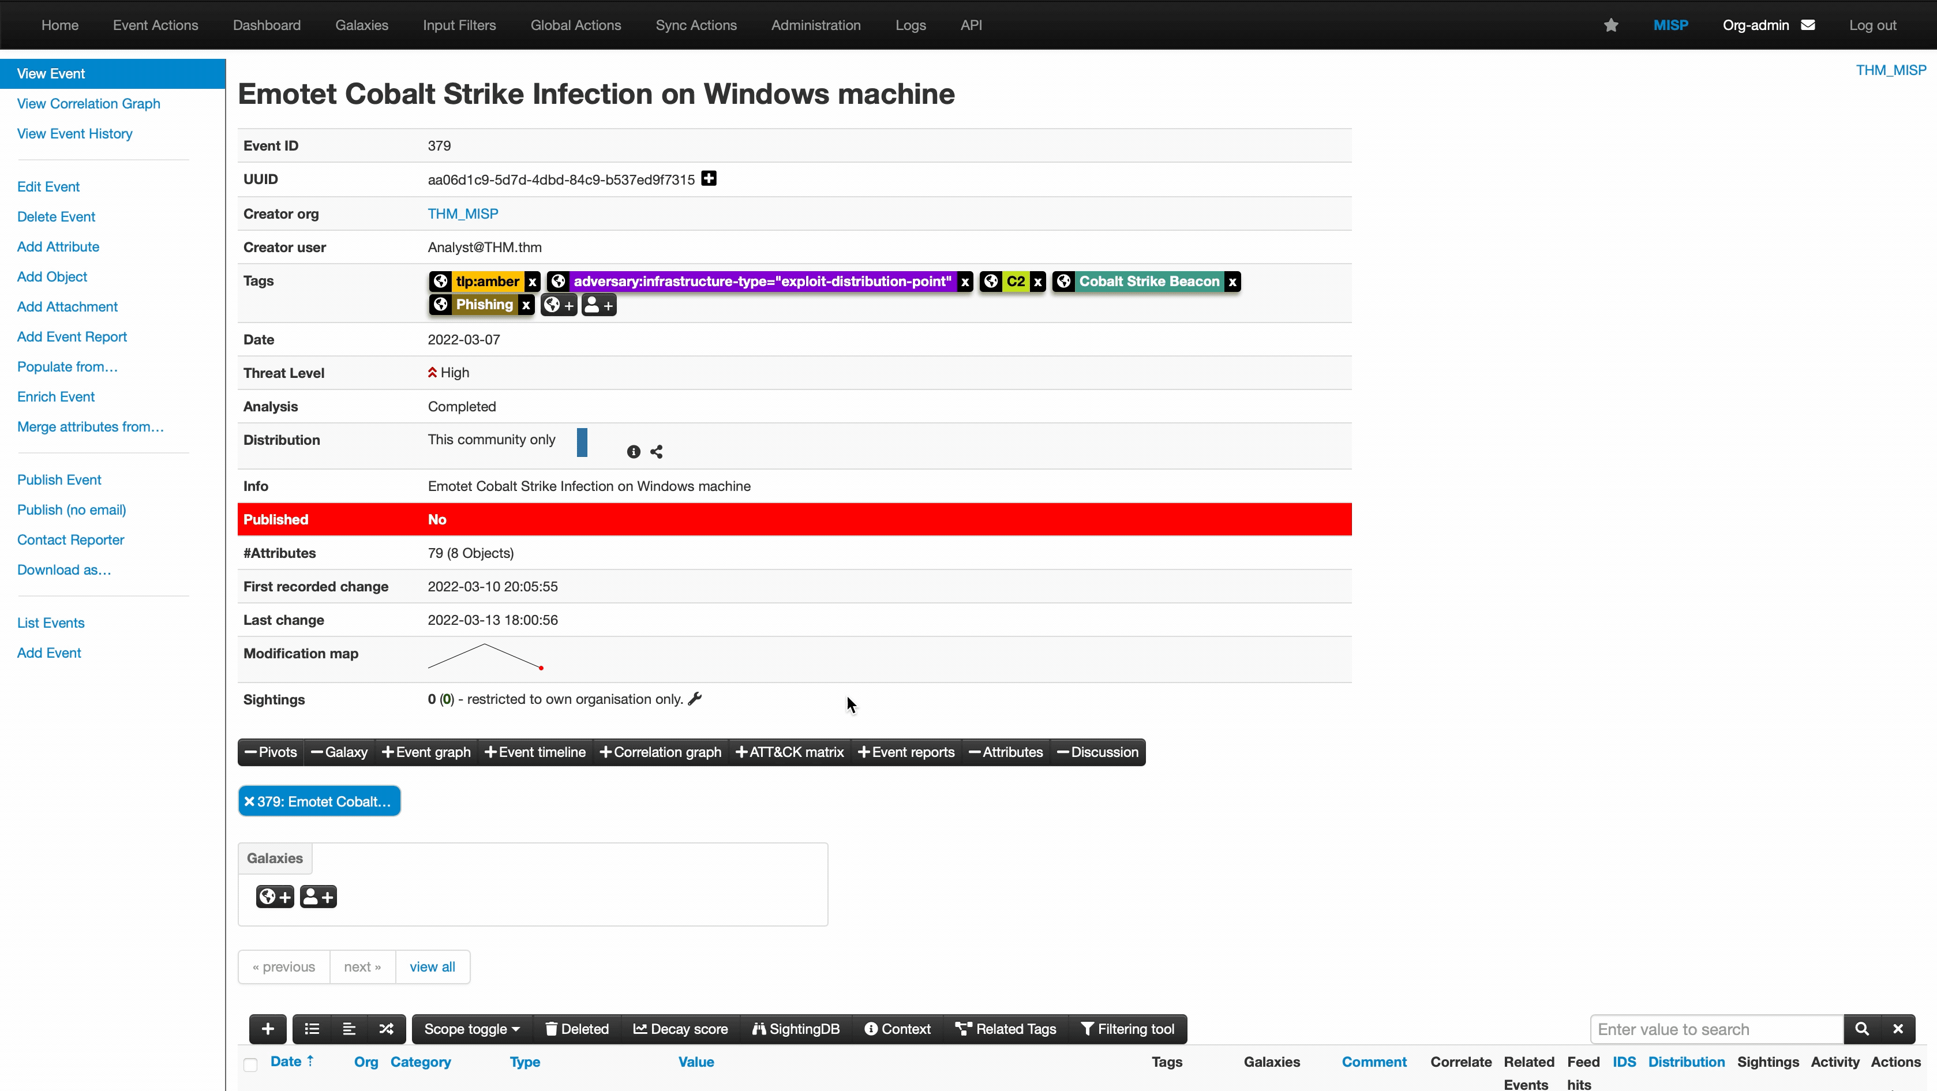1937x1091 pixels.
Task: Open Input Filters menu
Action: pos(459,25)
